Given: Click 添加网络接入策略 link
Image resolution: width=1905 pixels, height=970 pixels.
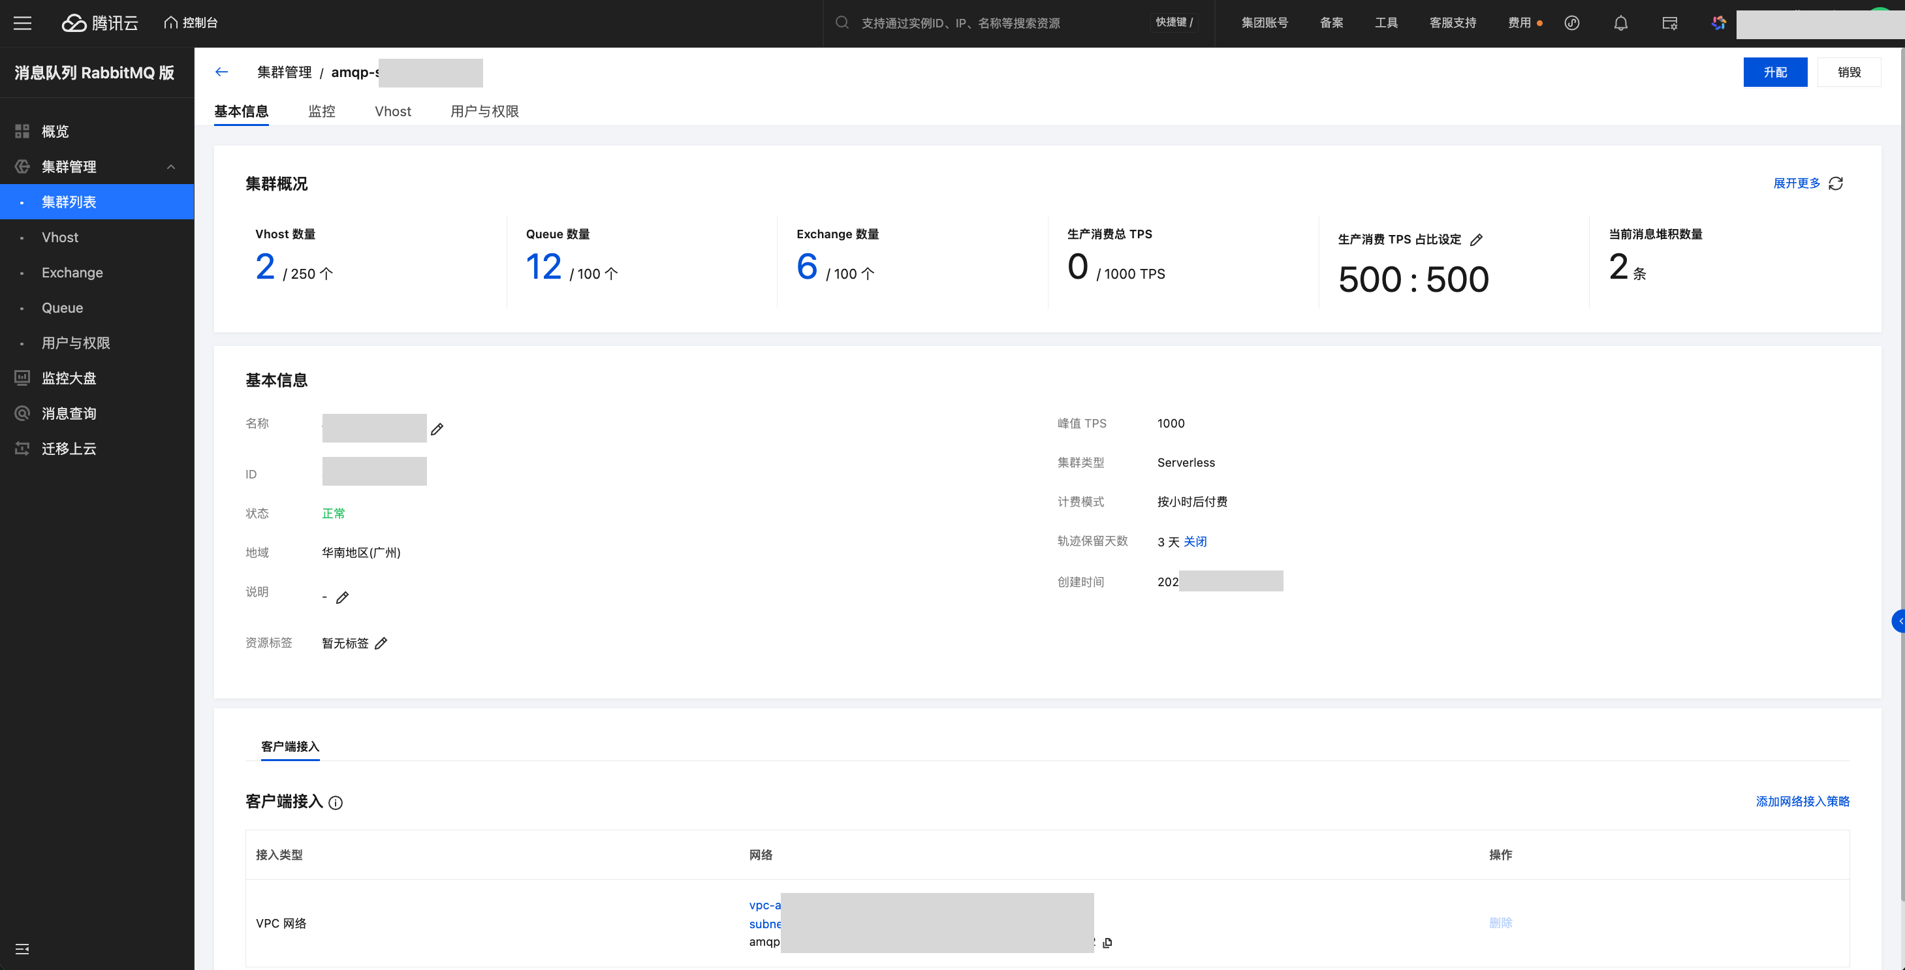Looking at the screenshot, I should pos(1803,802).
